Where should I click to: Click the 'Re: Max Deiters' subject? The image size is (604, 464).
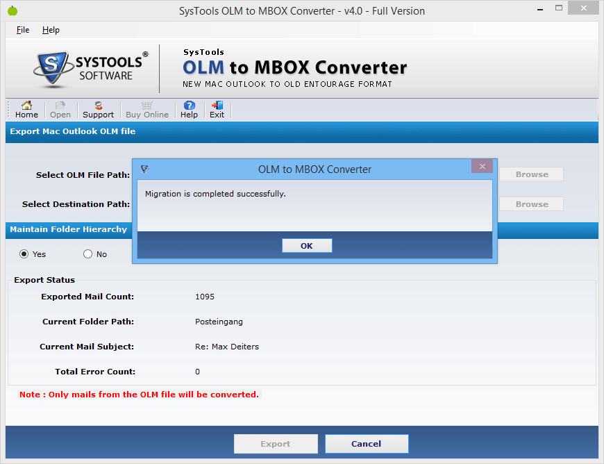tap(227, 347)
